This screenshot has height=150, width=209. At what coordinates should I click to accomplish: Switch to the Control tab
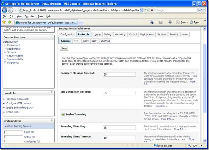pos(133,35)
